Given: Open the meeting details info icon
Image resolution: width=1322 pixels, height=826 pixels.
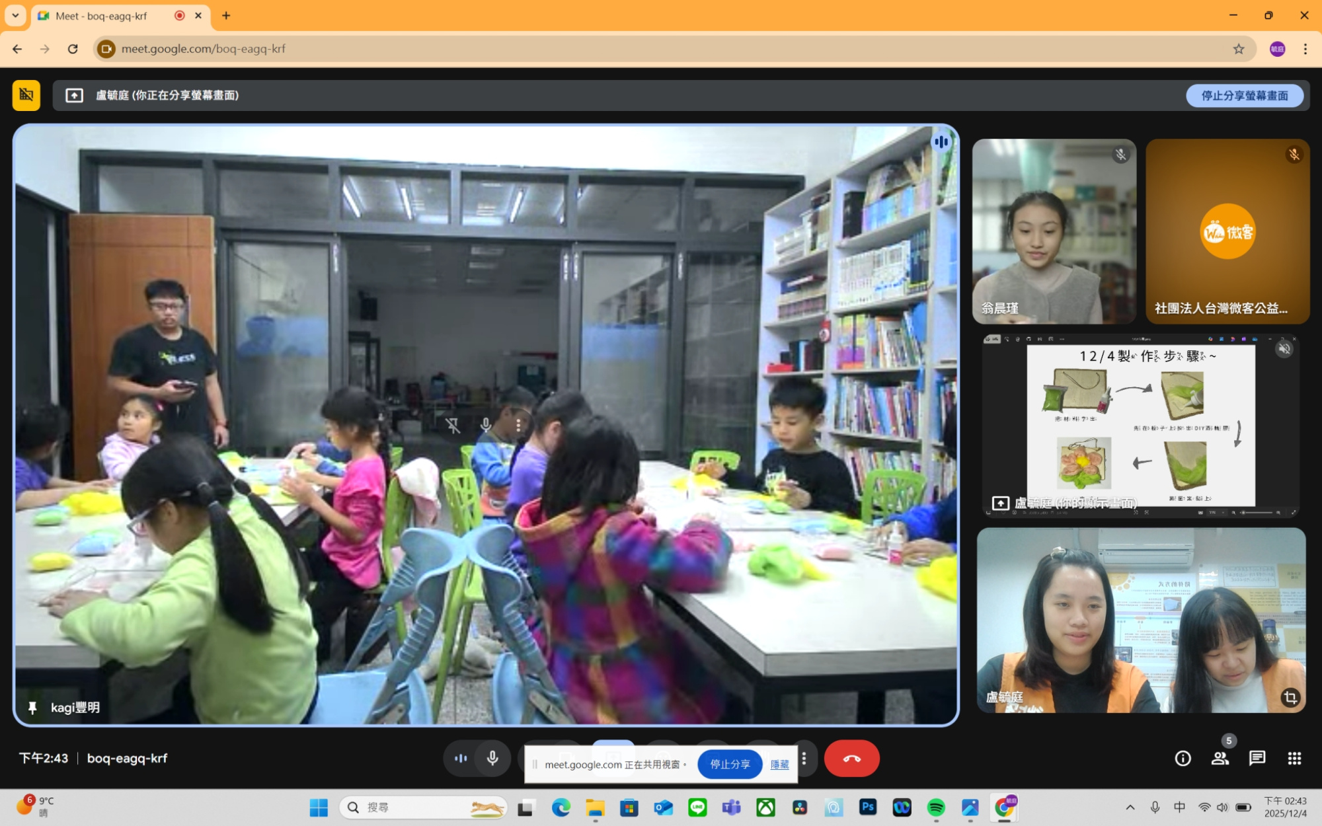Looking at the screenshot, I should point(1183,759).
